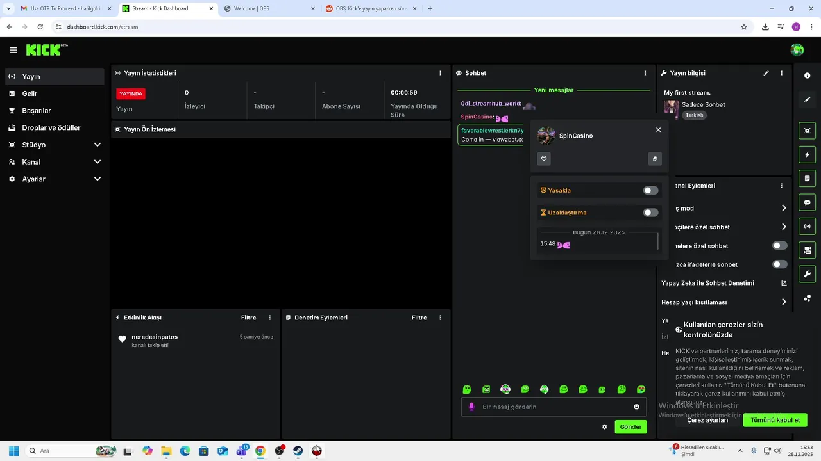Open Başarılar in left sidebar
This screenshot has width=821, height=461.
tap(55, 111)
